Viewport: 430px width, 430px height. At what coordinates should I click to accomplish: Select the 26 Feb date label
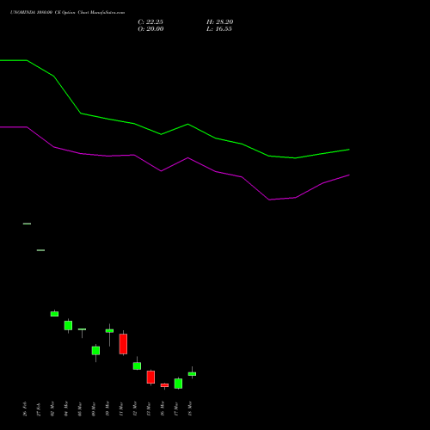[x=25, y=408]
